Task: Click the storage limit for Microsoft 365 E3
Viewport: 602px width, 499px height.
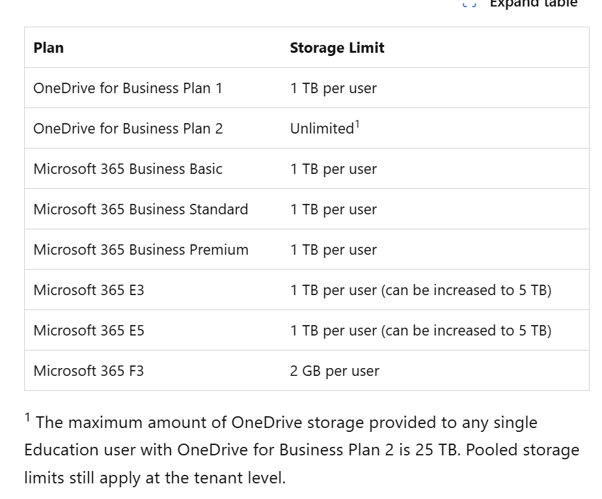Action: 420,290
